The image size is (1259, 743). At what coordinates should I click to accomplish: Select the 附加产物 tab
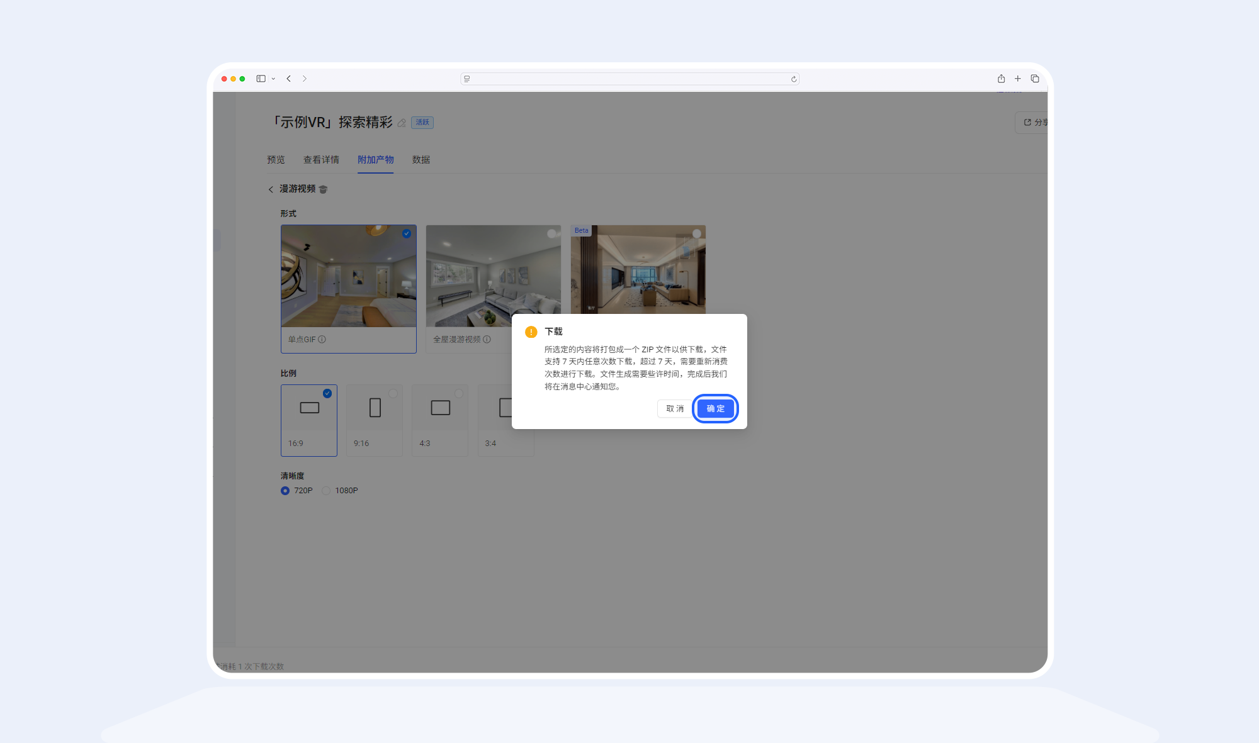(x=376, y=160)
